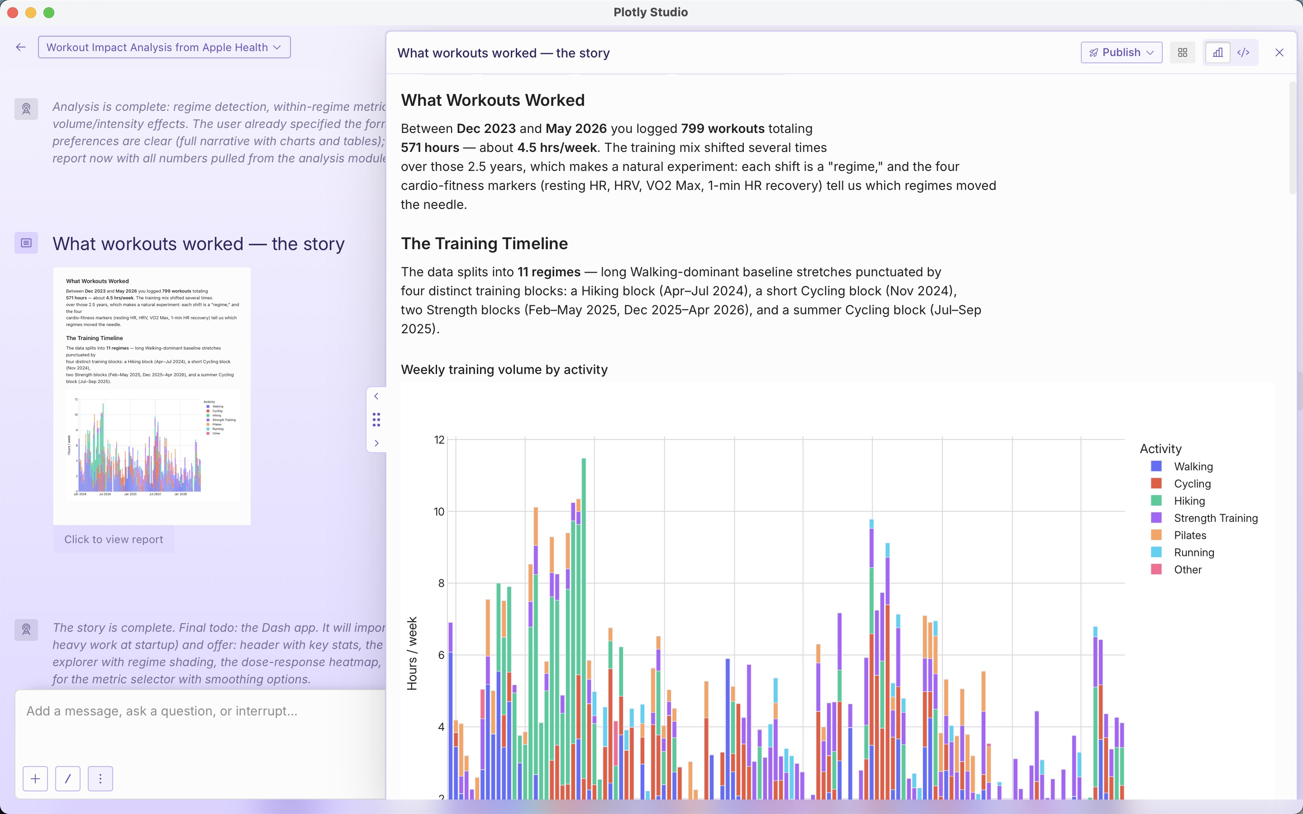Click the report scrollbar thumb
1303x814 pixels.
tap(1292, 138)
